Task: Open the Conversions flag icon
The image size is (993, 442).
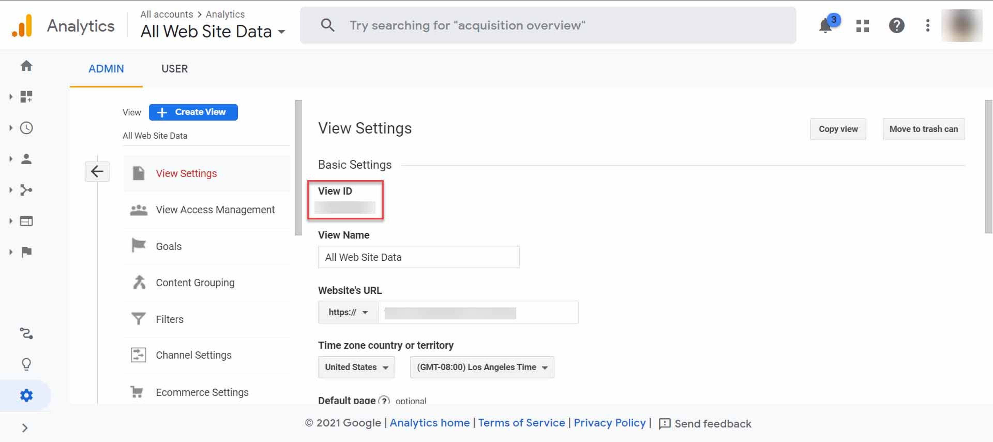Action: click(x=26, y=252)
